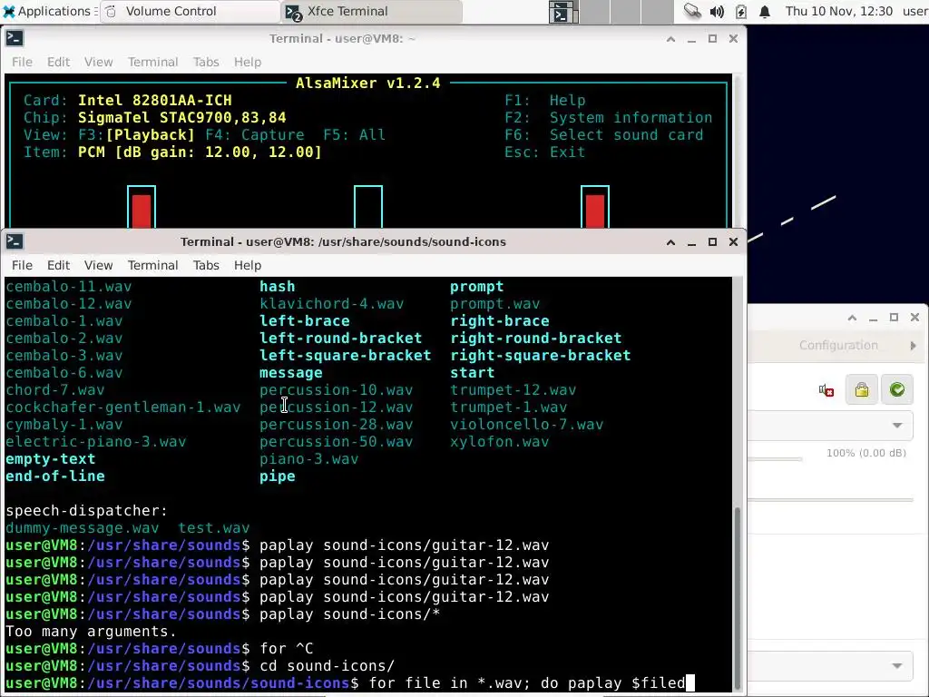
Task: Click xylofon.wav file name
Action: [500, 442]
